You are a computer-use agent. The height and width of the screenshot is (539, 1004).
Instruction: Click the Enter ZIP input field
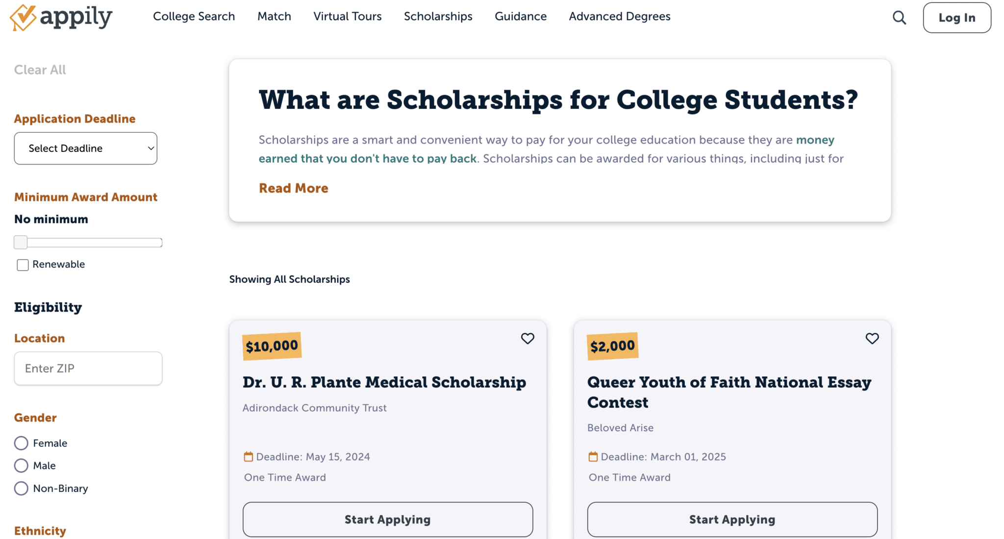click(88, 368)
